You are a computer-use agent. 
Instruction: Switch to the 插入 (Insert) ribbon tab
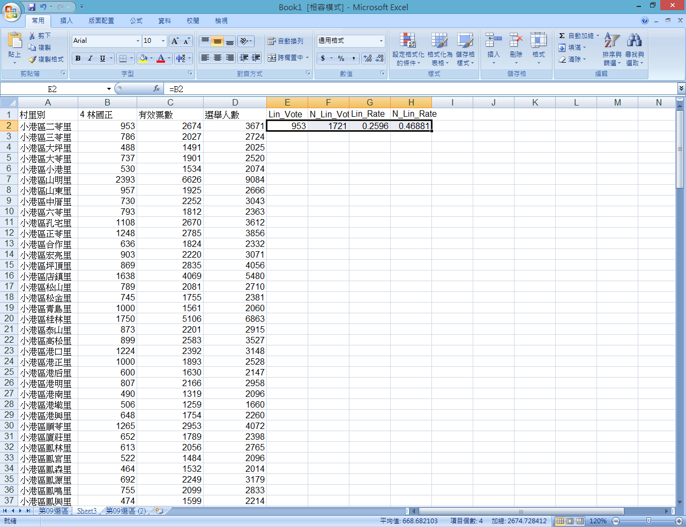[66, 21]
